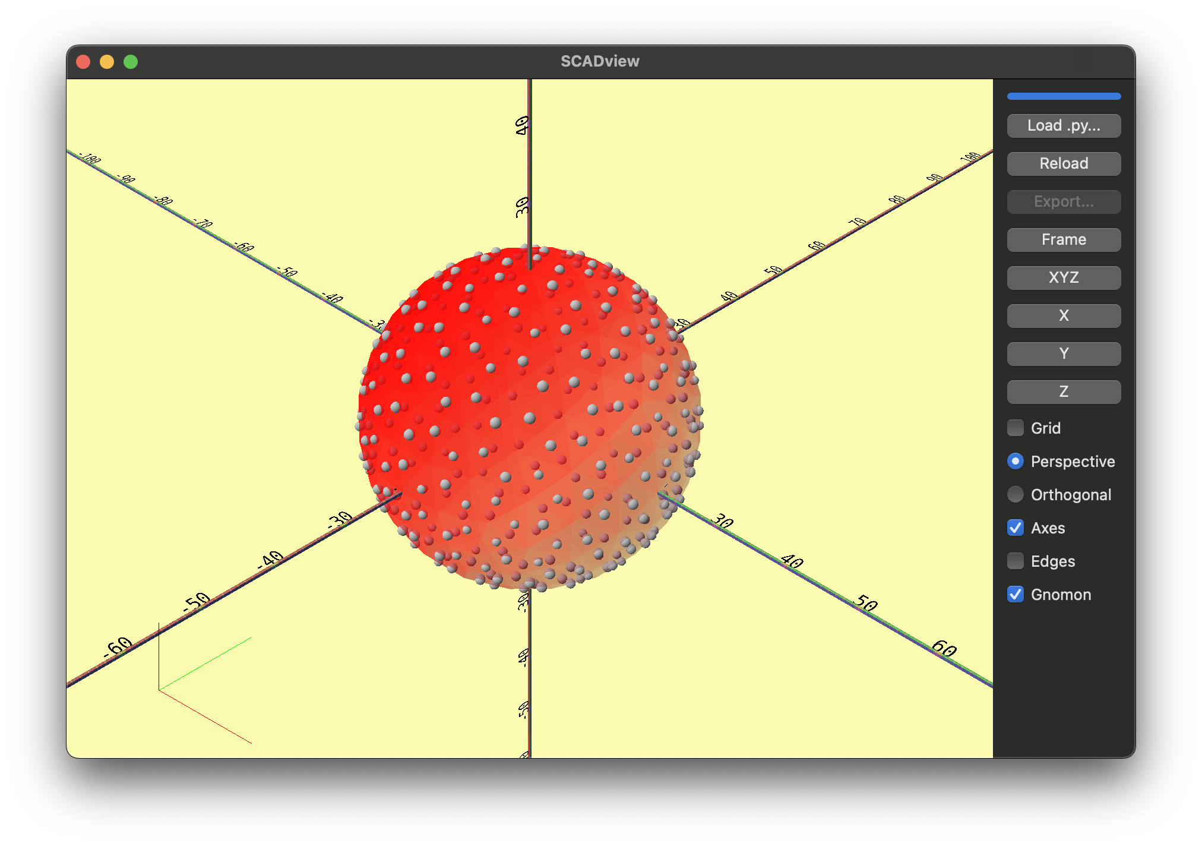Click the yellow minimize window button

tap(107, 62)
